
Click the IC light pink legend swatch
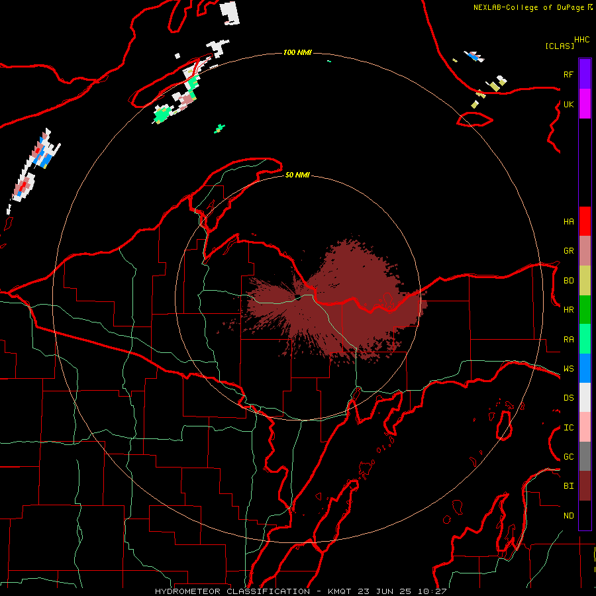585,427
